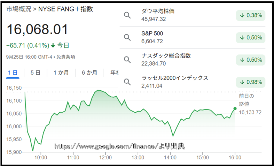Open the ラッセル2000インデックス entry
Viewport: 274px width, 166px height.
175,78
